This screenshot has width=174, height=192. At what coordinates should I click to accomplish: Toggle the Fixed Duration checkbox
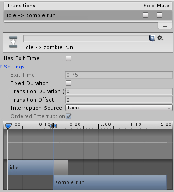pyautogui.click(x=68, y=83)
